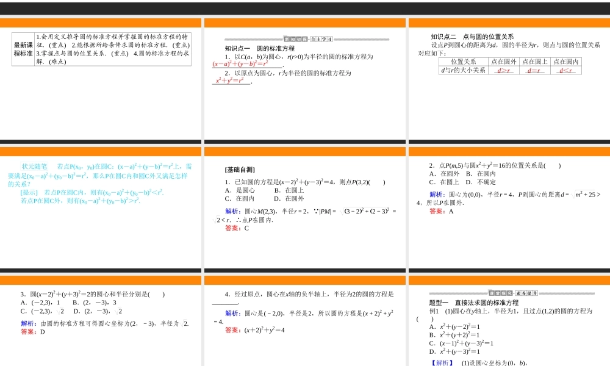Select the blue-text 状元随笔 slide
The image size is (610, 366).
pyautogui.click(x=101, y=210)
